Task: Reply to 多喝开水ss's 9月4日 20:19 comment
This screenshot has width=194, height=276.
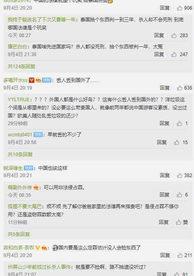Action: coord(165,88)
